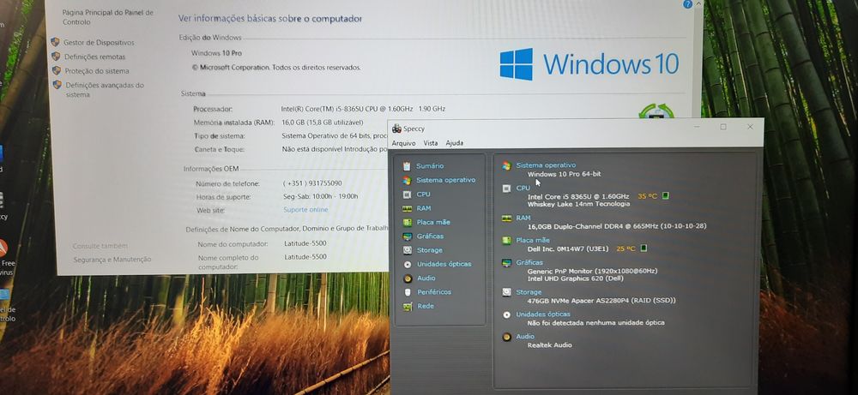Click the Windows flag icon beside the Sistema operativo summary heading
858x395 pixels.
pos(507,165)
